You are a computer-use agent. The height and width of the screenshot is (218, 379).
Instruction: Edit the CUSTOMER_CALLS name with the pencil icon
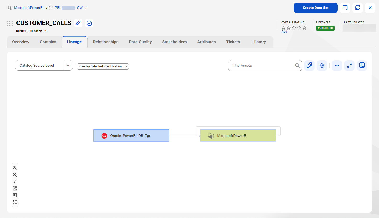[78, 23]
